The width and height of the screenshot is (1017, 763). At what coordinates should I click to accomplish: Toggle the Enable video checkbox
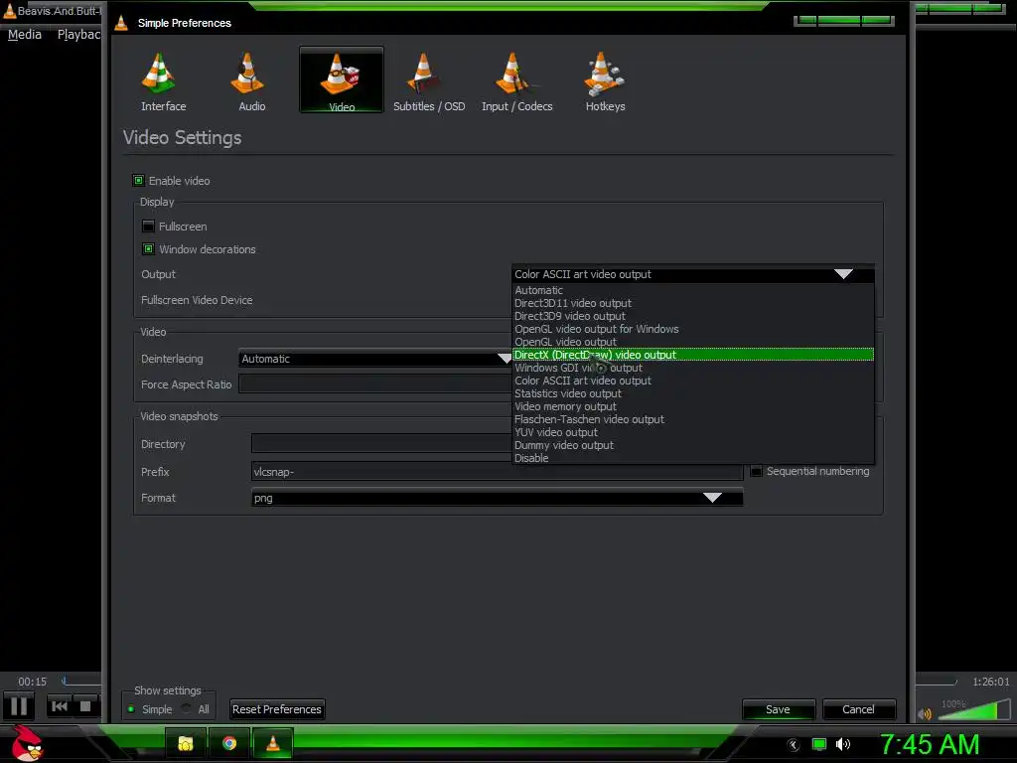click(x=138, y=181)
